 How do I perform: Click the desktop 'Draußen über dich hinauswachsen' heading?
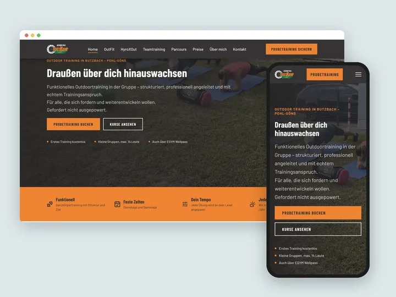(117, 73)
